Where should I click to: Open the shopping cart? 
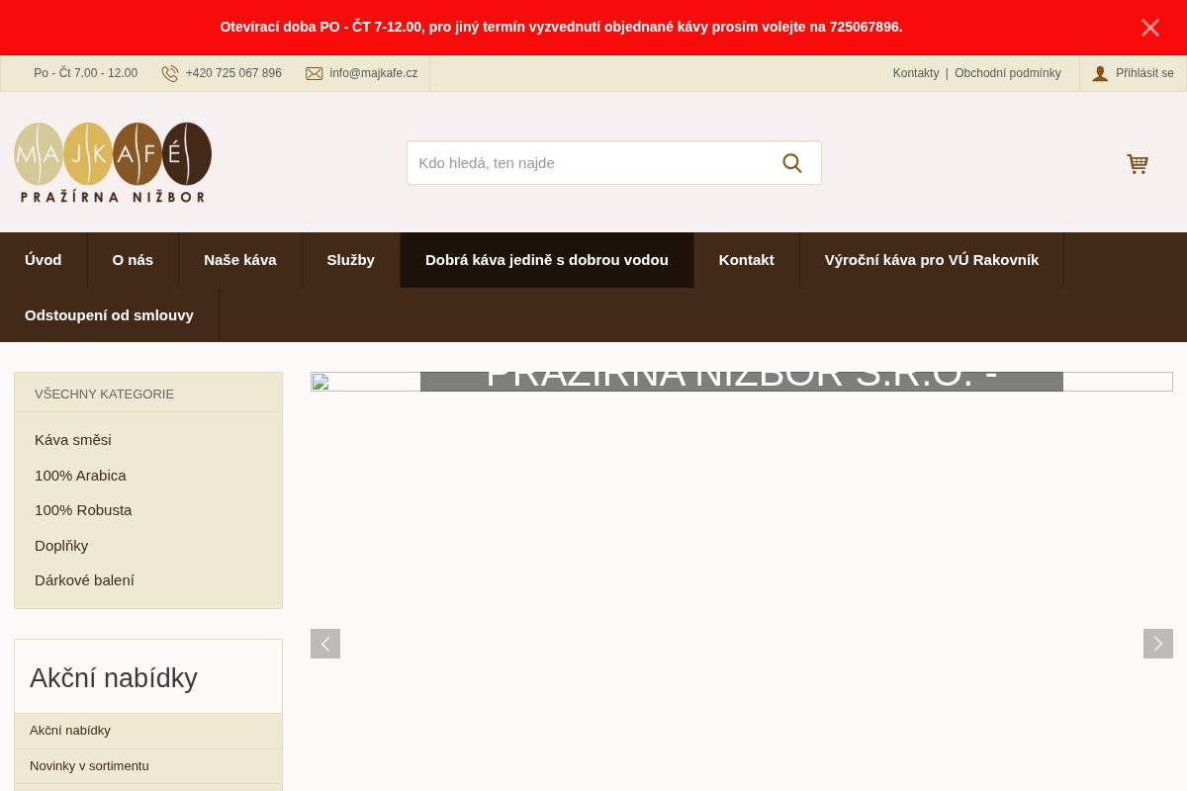coord(1138,163)
